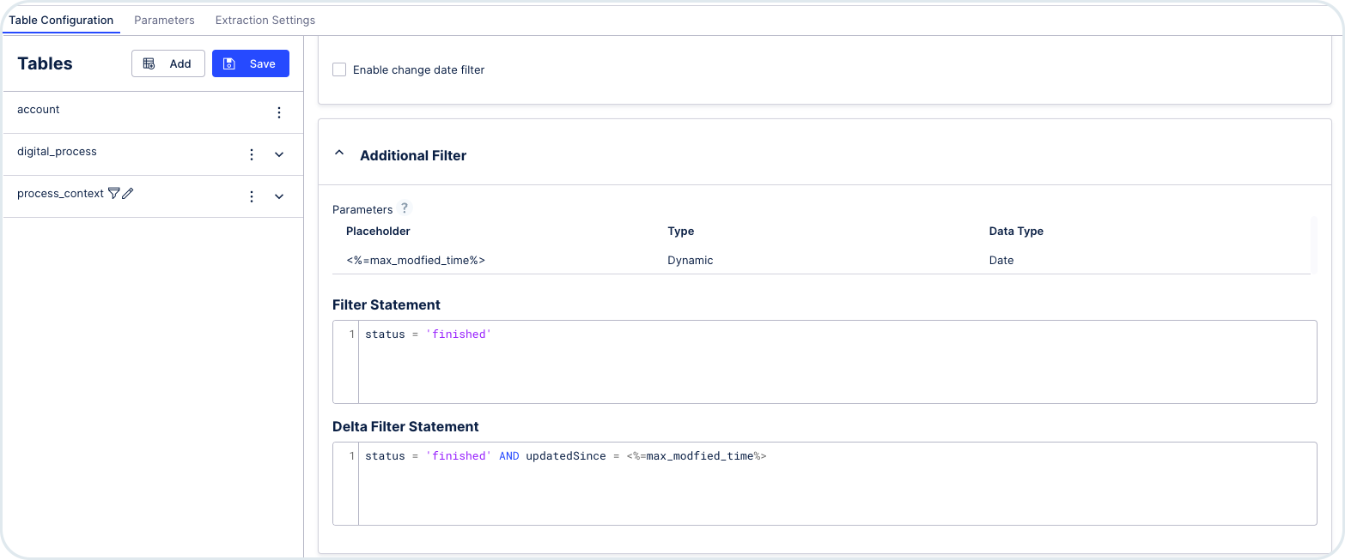Click the Data Type column header
The image size is (1345, 560).
tap(1016, 231)
